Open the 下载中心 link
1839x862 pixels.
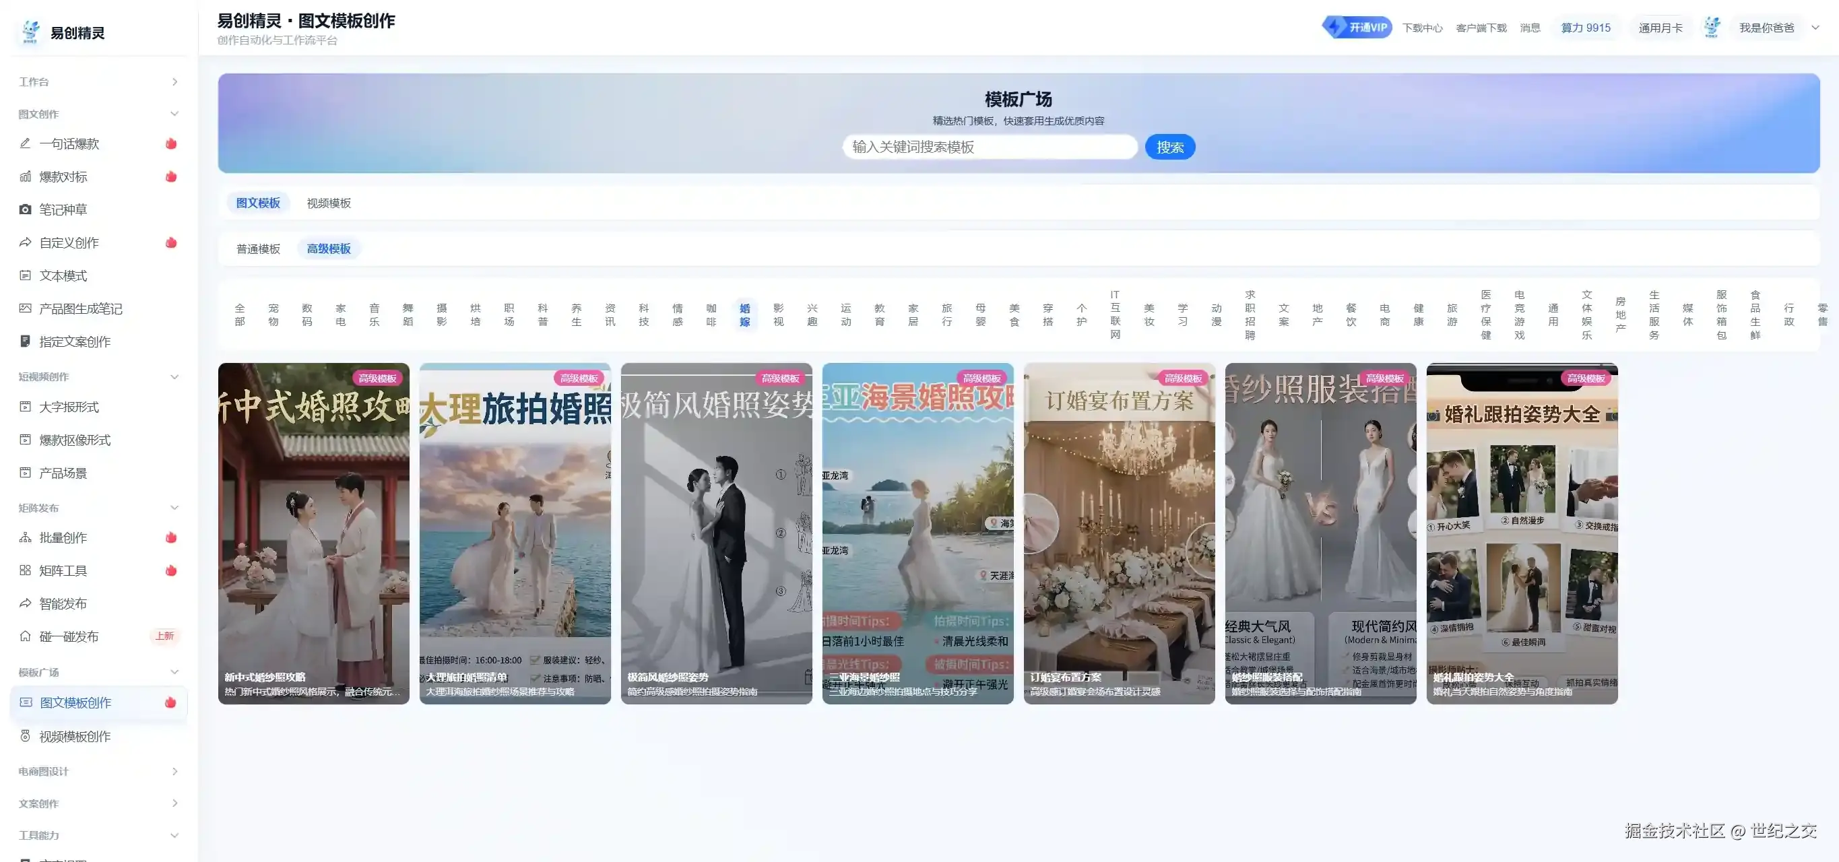[x=1422, y=28]
